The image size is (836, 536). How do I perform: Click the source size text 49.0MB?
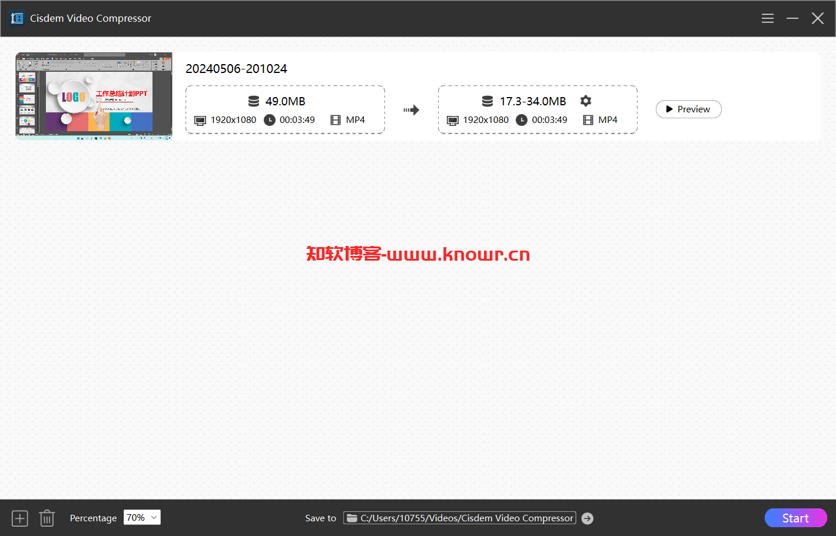tap(286, 101)
